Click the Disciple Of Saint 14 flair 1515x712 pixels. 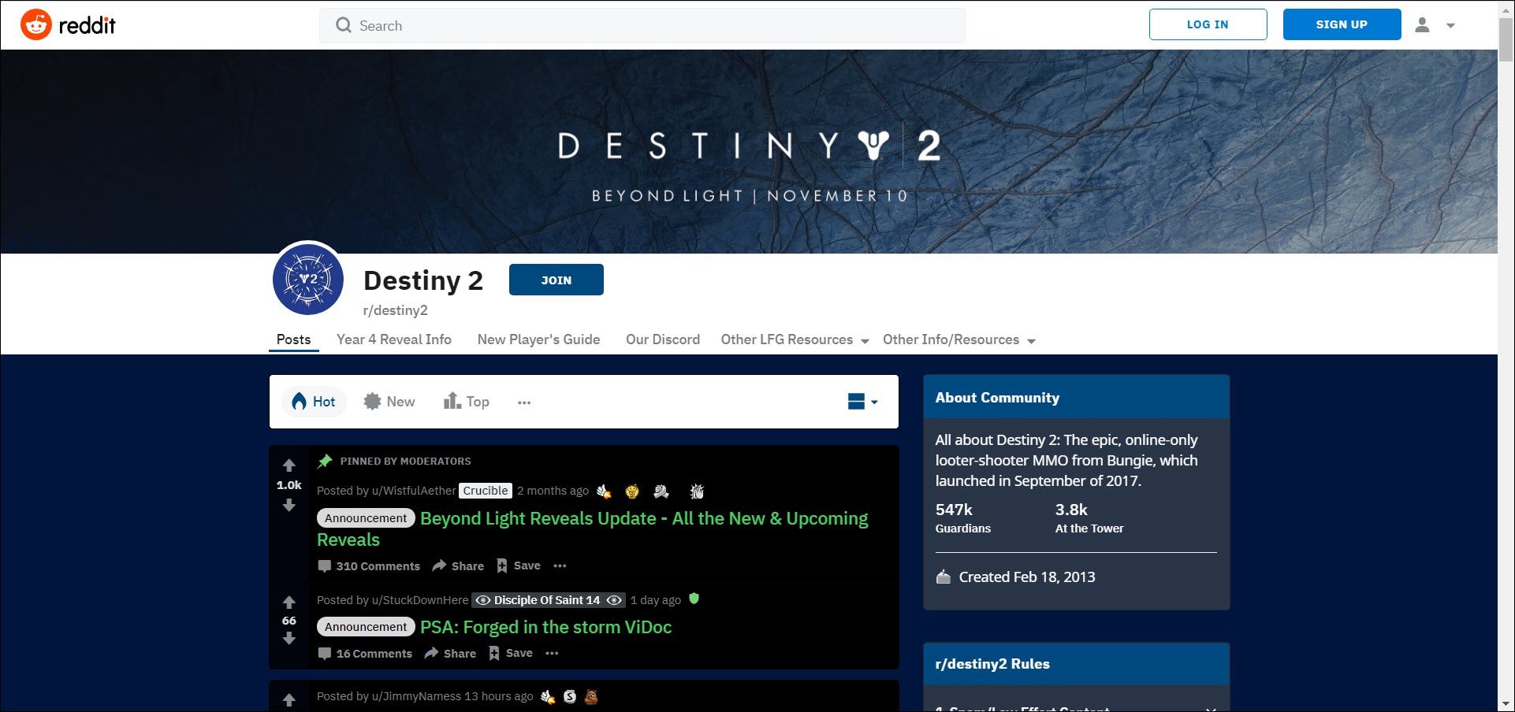(549, 600)
